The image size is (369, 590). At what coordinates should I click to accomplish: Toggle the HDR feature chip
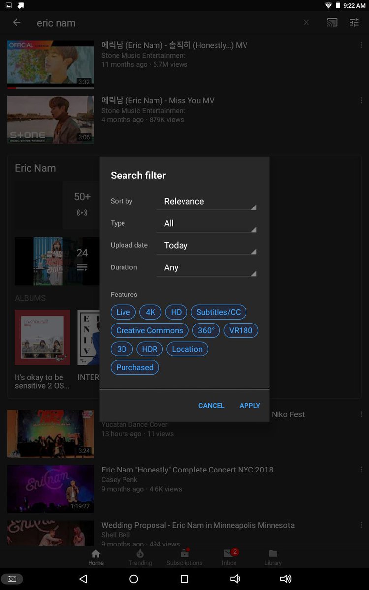tap(150, 349)
